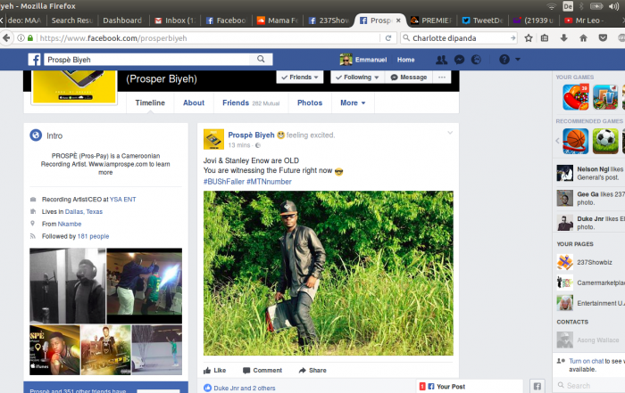Open the Messages icon in the header
625x393 pixels.
pos(459,60)
